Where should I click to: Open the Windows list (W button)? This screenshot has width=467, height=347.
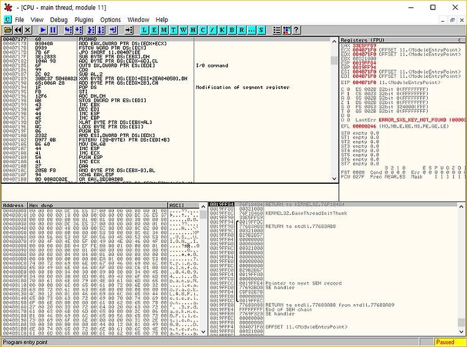click(183, 30)
